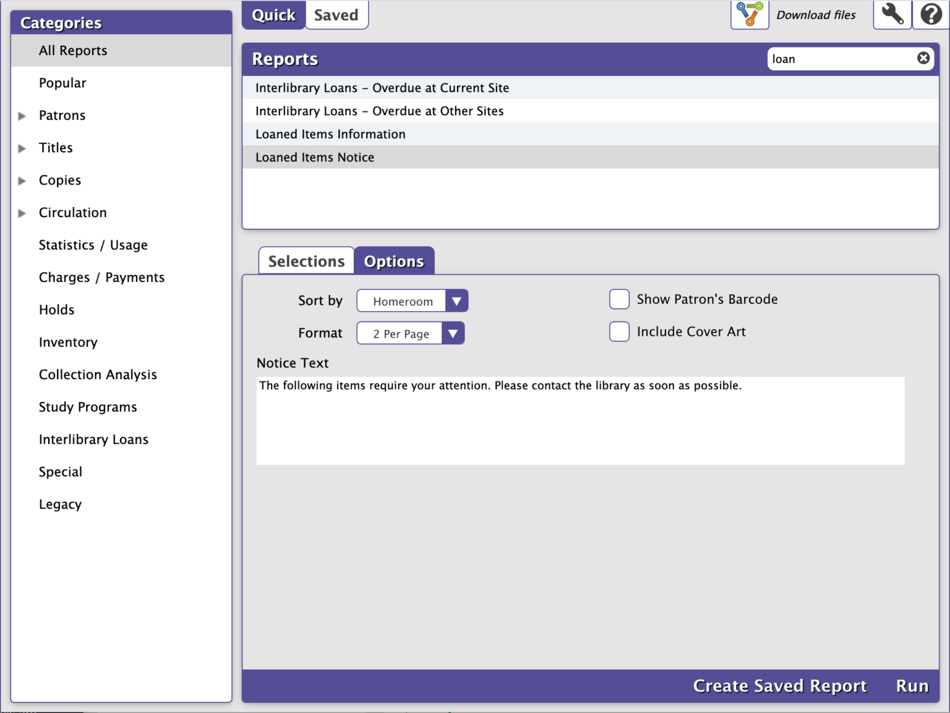
Task: Expand the Patrons category
Action: click(x=22, y=116)
